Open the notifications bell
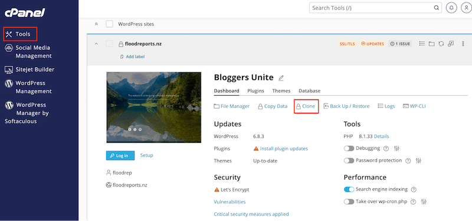This screenshot has height=221, width=472. 451,8
